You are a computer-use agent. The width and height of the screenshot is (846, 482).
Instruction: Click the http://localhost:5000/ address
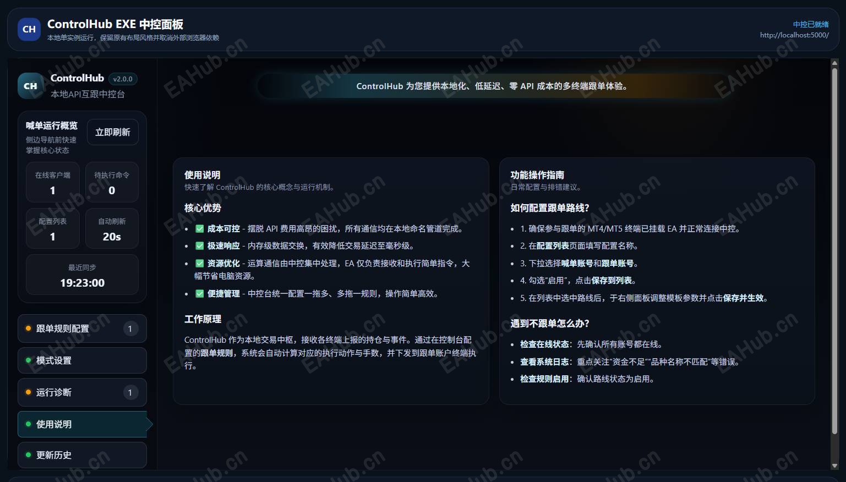794,35
